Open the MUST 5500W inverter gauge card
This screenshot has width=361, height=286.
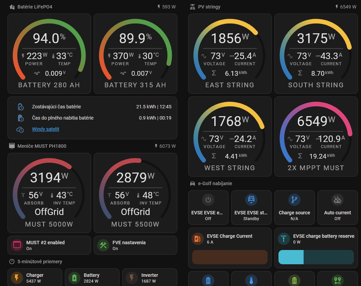pyautogui.click(x=136, y=193)
